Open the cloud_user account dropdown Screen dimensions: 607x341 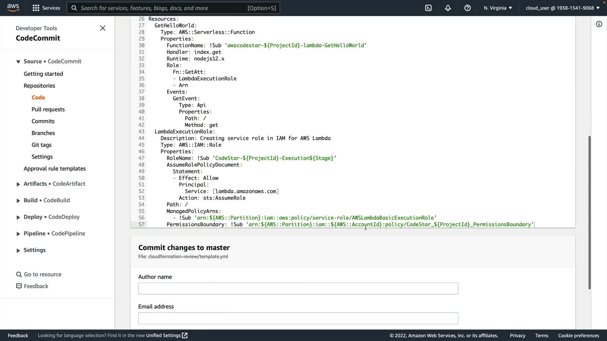(x=562, y=8)
